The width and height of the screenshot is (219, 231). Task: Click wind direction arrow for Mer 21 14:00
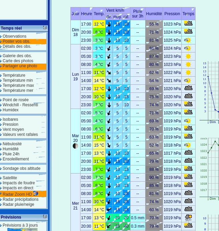pyautogui.click(x=109, y=209)
